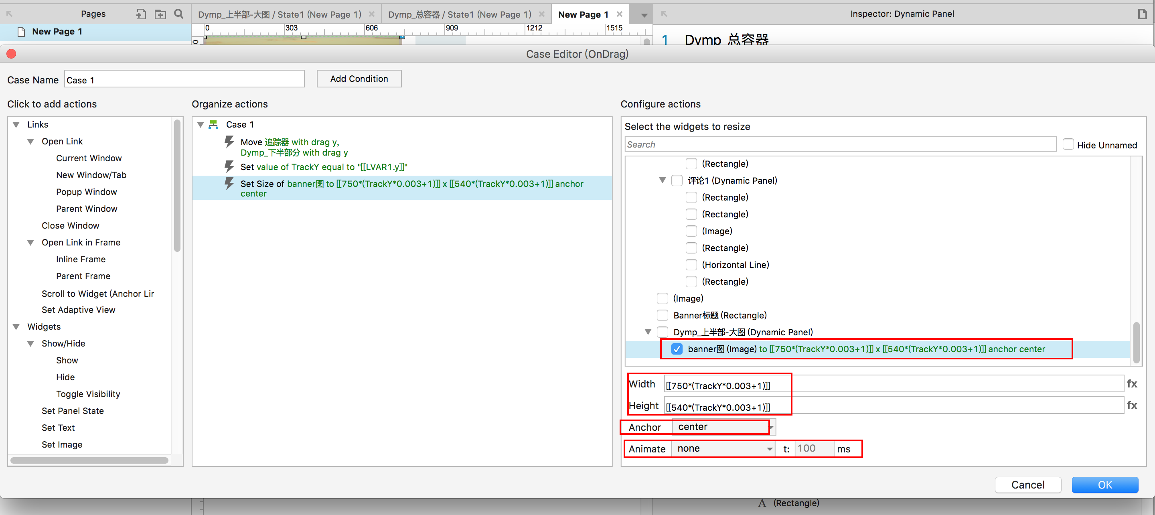Check the Banner标题 (Rectangle) checkbox
Screen dimensions: 1155x515
click(662, 315)
